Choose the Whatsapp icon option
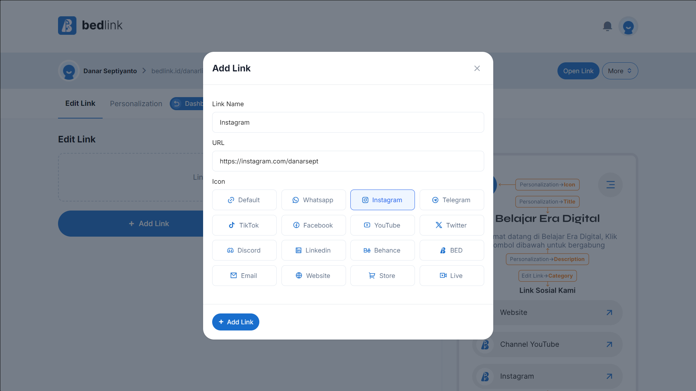Viewport: 696px width, 391px height. click(x=313, y=200)
